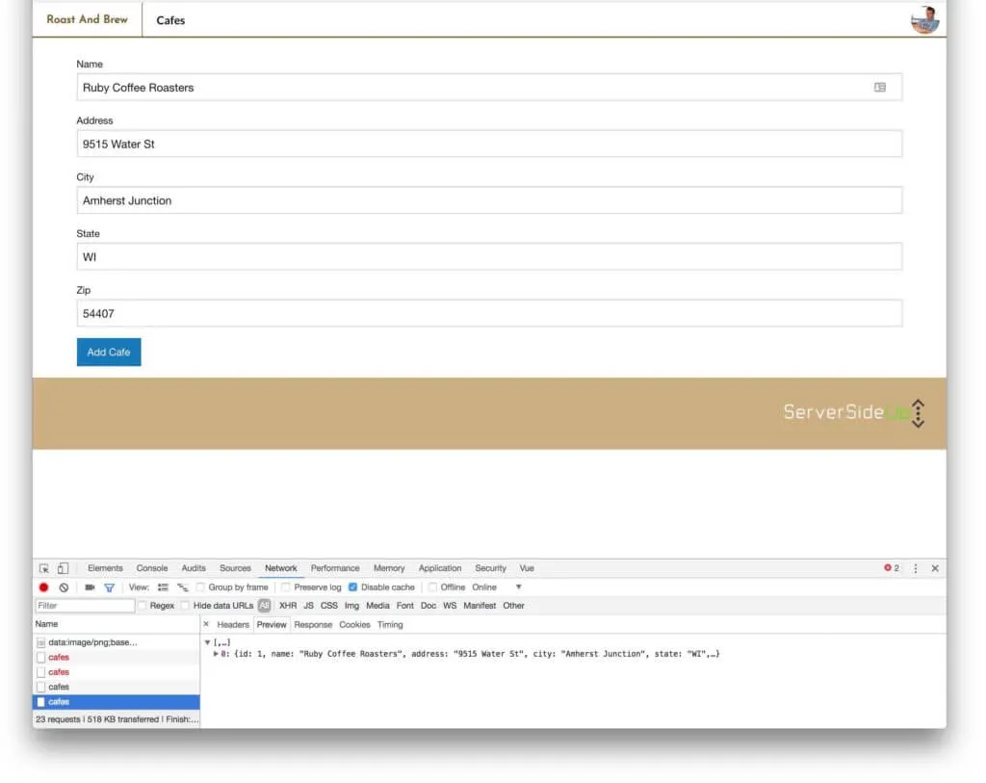Close the DevTools panel
The image size is (986, 783).
935,568
